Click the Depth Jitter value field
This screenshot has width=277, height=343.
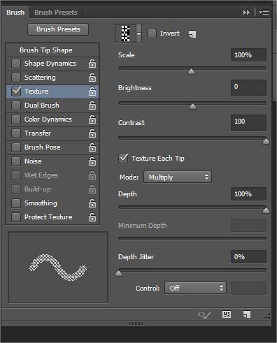click(x=248, y=257)
